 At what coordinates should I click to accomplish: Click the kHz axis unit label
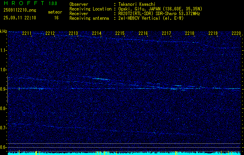[x=3, y=31]
